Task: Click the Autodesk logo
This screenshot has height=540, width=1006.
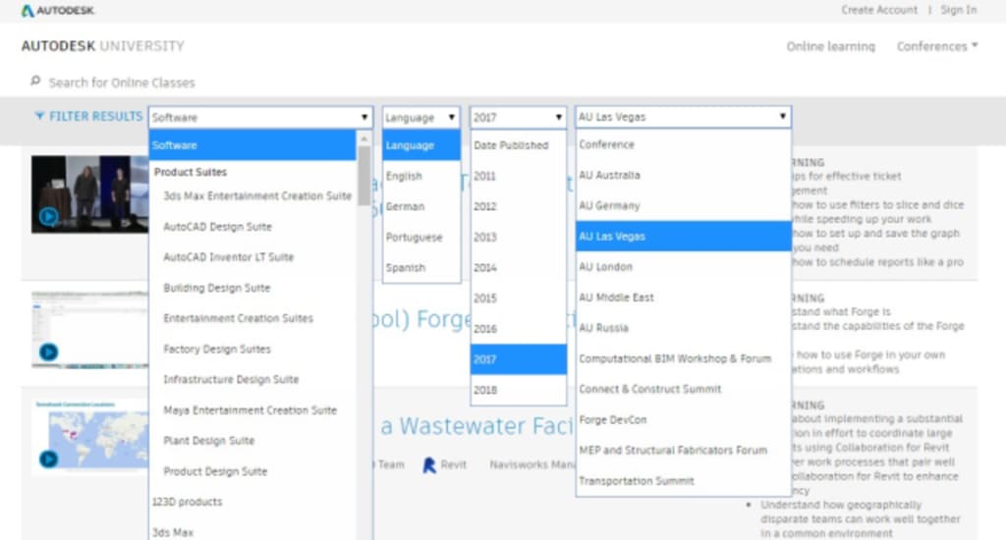Action: (x=58, y=10)
